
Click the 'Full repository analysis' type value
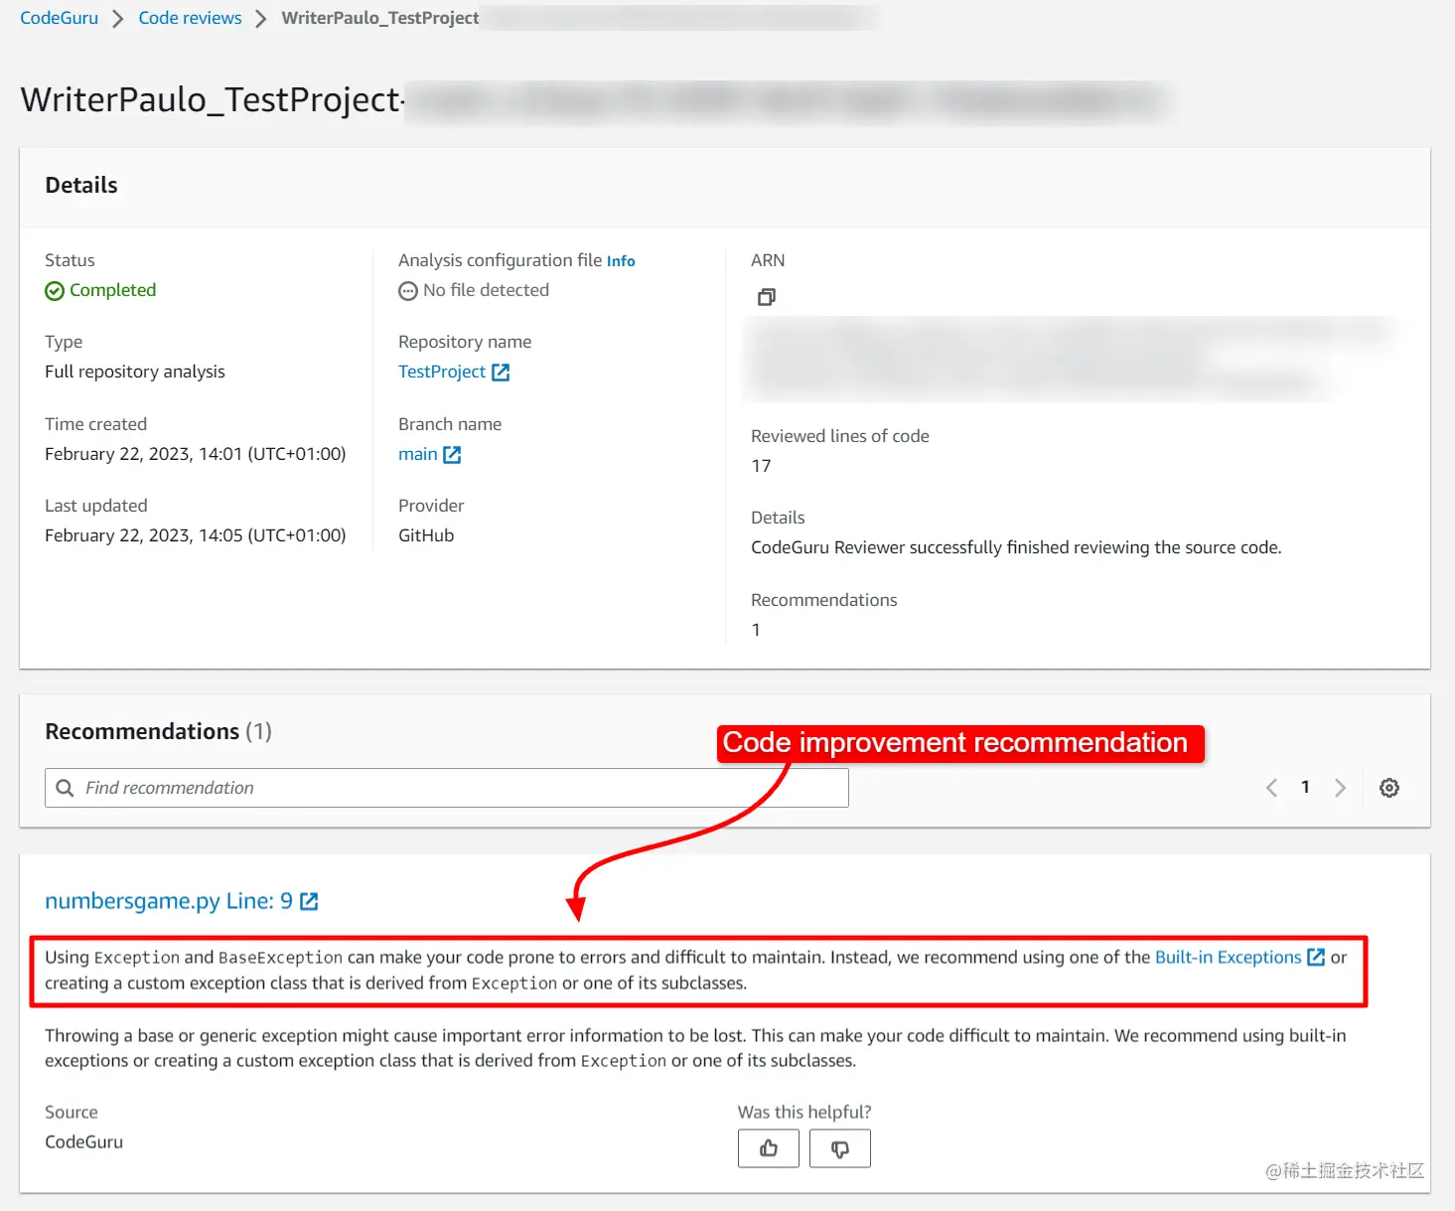(135, 372)
